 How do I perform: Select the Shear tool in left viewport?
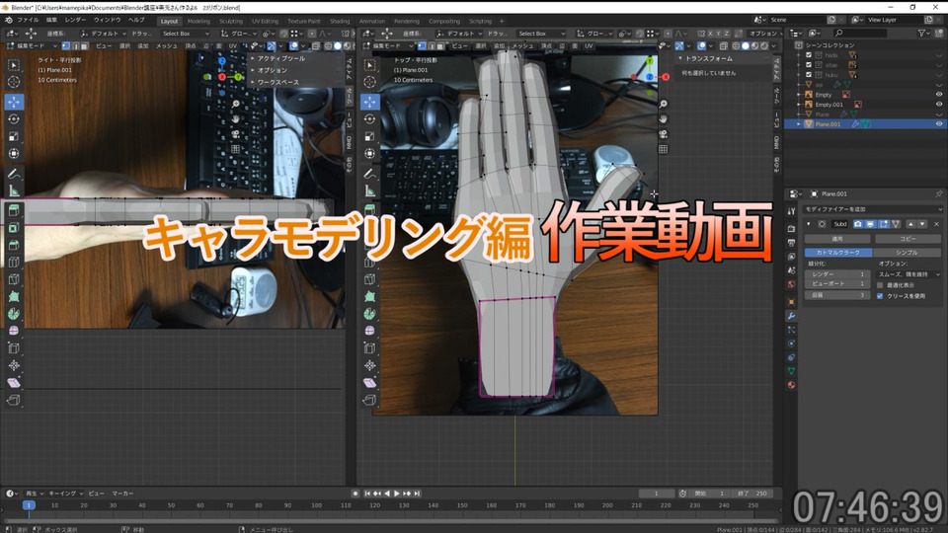click(14, 383)
